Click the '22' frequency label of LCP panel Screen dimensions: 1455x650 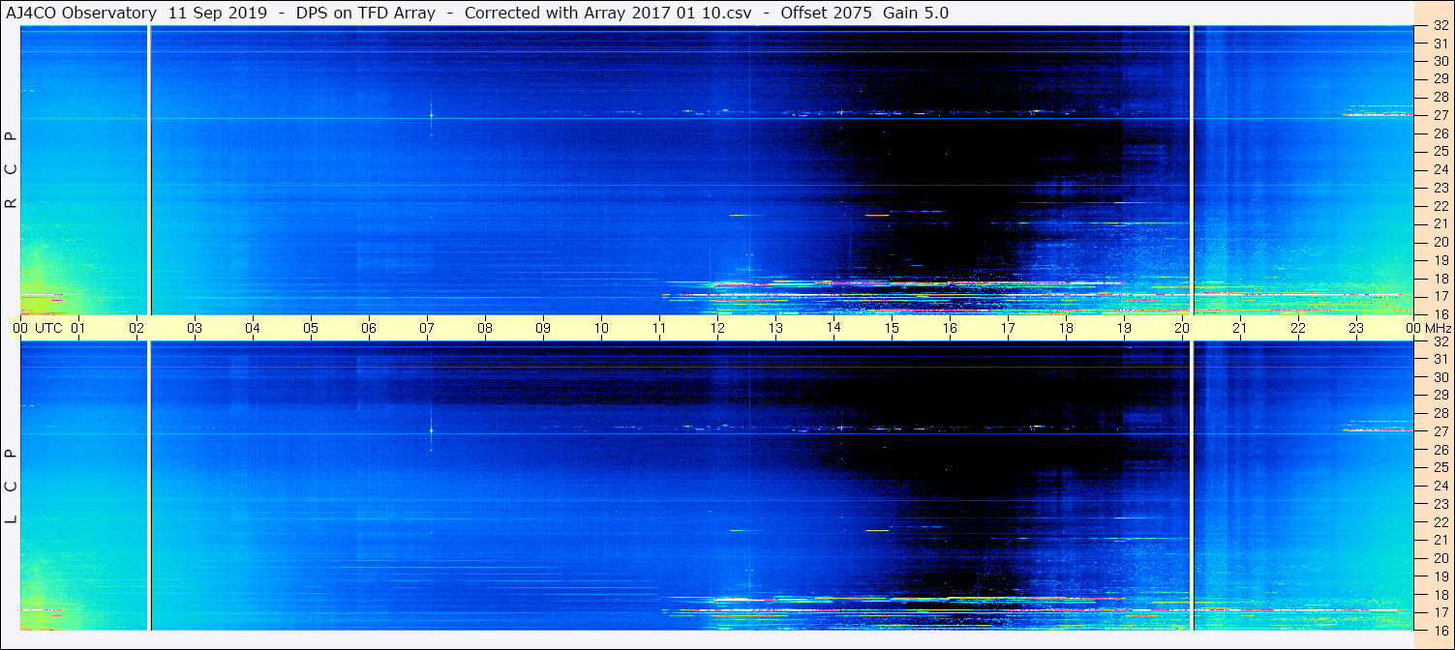(x=1440, y=522)
